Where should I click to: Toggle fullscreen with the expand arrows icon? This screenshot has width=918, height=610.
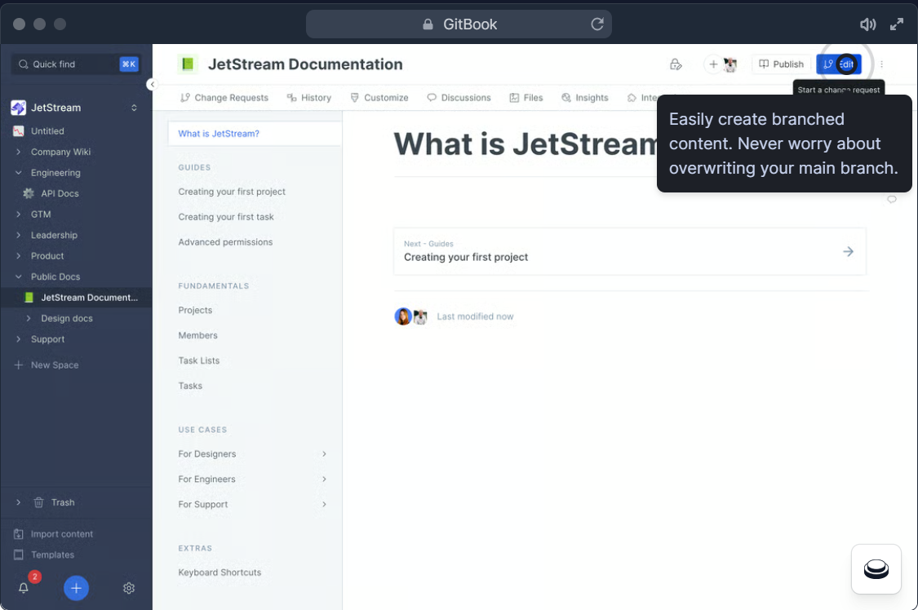[897, 24]
